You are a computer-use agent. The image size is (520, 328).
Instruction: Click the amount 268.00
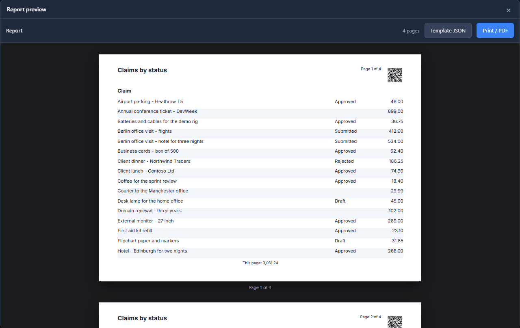point(396,251)
